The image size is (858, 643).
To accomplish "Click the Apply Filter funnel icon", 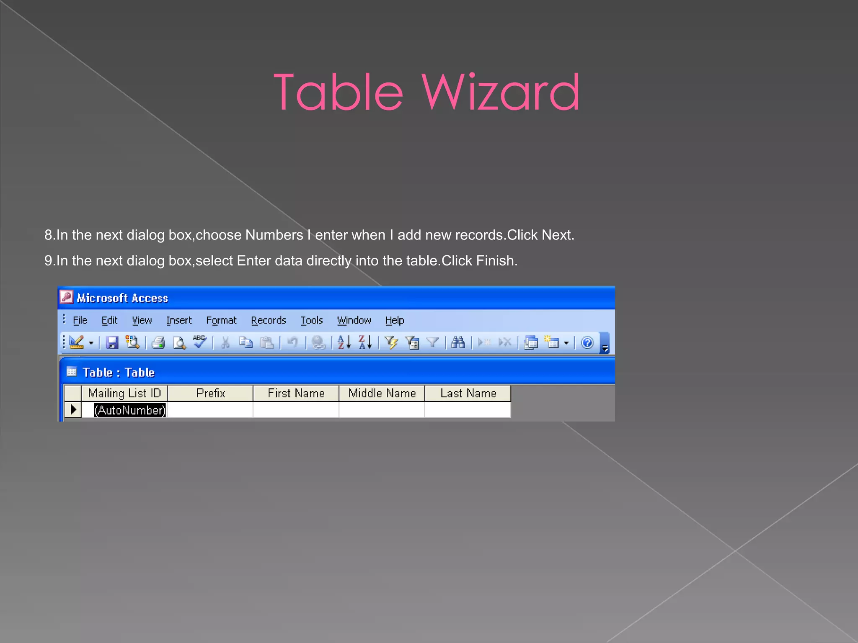I will [x=432, y=342].
